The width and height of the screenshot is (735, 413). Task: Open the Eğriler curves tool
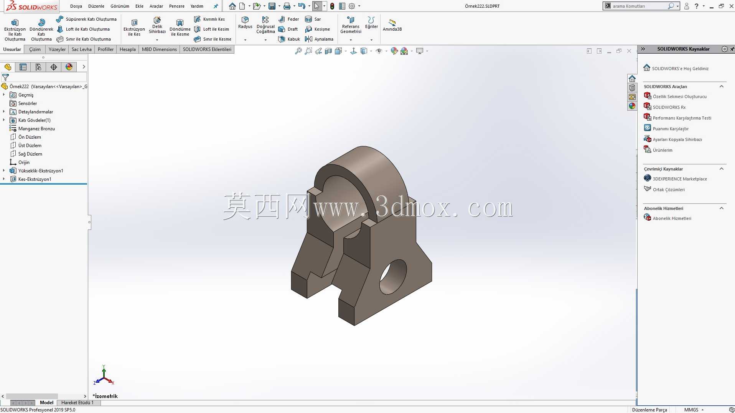(x=371, y=23)
